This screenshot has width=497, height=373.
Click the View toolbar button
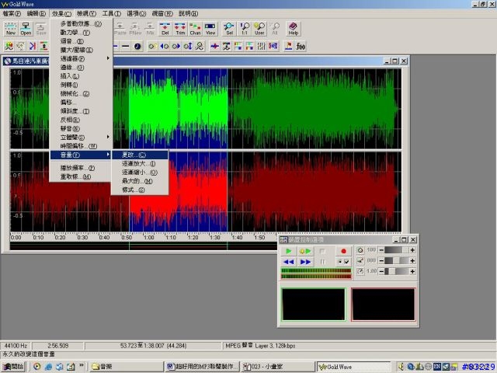(x=210, y=29)
